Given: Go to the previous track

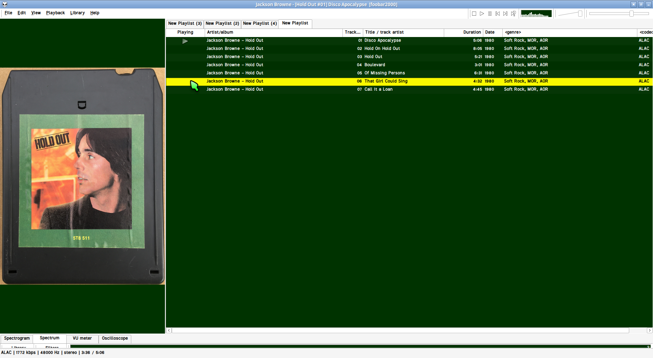Looking at the screenshot, I should (x=498, y=14).
